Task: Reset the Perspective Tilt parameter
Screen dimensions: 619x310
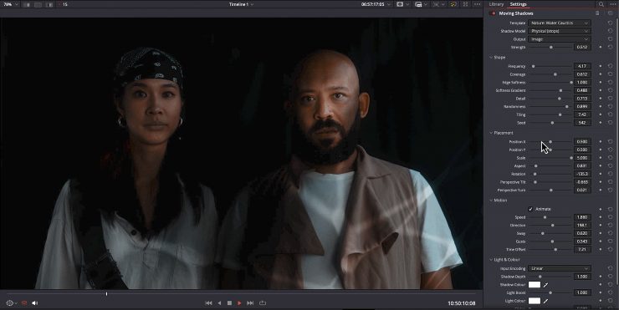Action: (611, 182)
